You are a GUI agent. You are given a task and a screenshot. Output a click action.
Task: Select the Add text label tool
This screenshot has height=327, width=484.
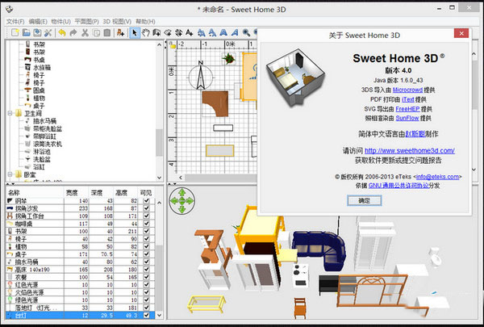190,32
